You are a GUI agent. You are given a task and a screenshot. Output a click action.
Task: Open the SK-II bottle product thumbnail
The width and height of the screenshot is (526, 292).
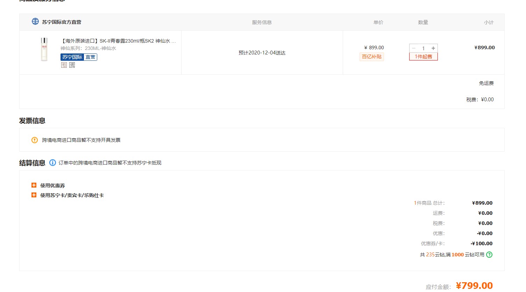coord(44,49)
